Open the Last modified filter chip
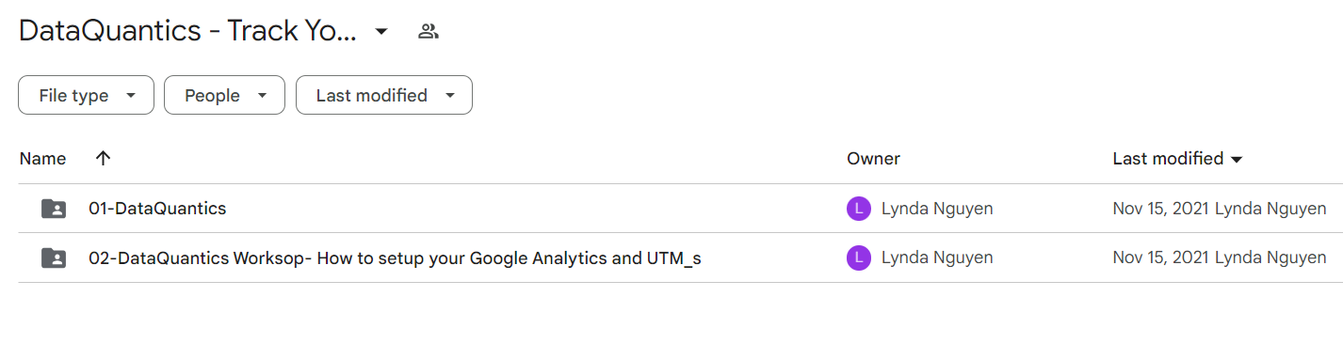 coord(384,96)
